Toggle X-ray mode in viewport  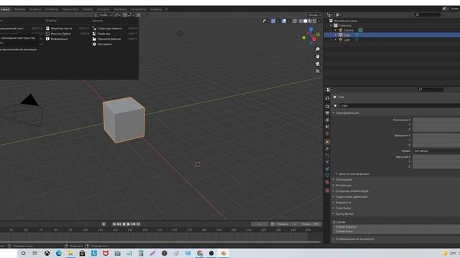pos(295,21)
